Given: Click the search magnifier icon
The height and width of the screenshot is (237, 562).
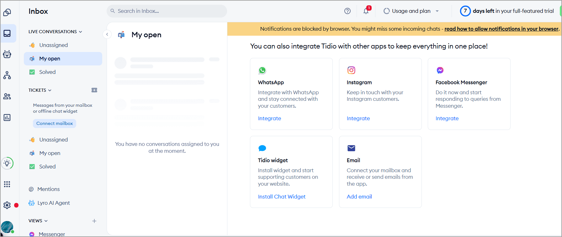Looking at the screenshot, I should (113, 11).
